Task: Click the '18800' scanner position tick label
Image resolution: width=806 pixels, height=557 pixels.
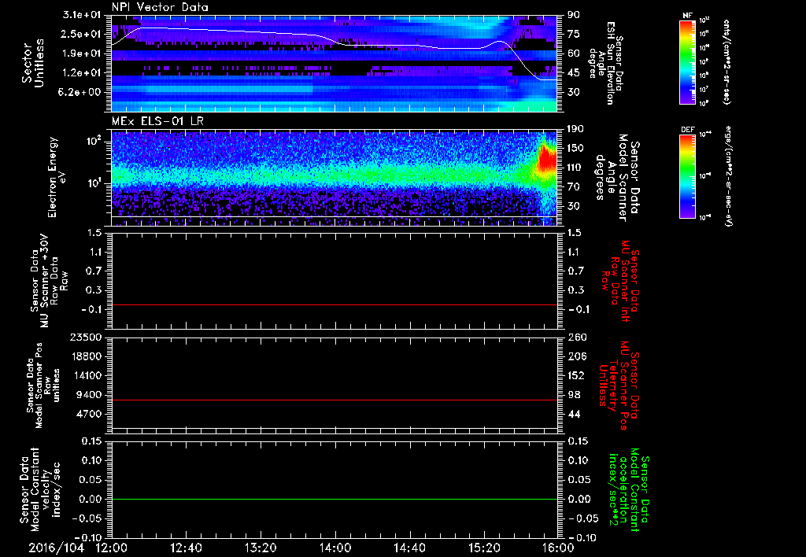Action: click(x=86, y=356)
